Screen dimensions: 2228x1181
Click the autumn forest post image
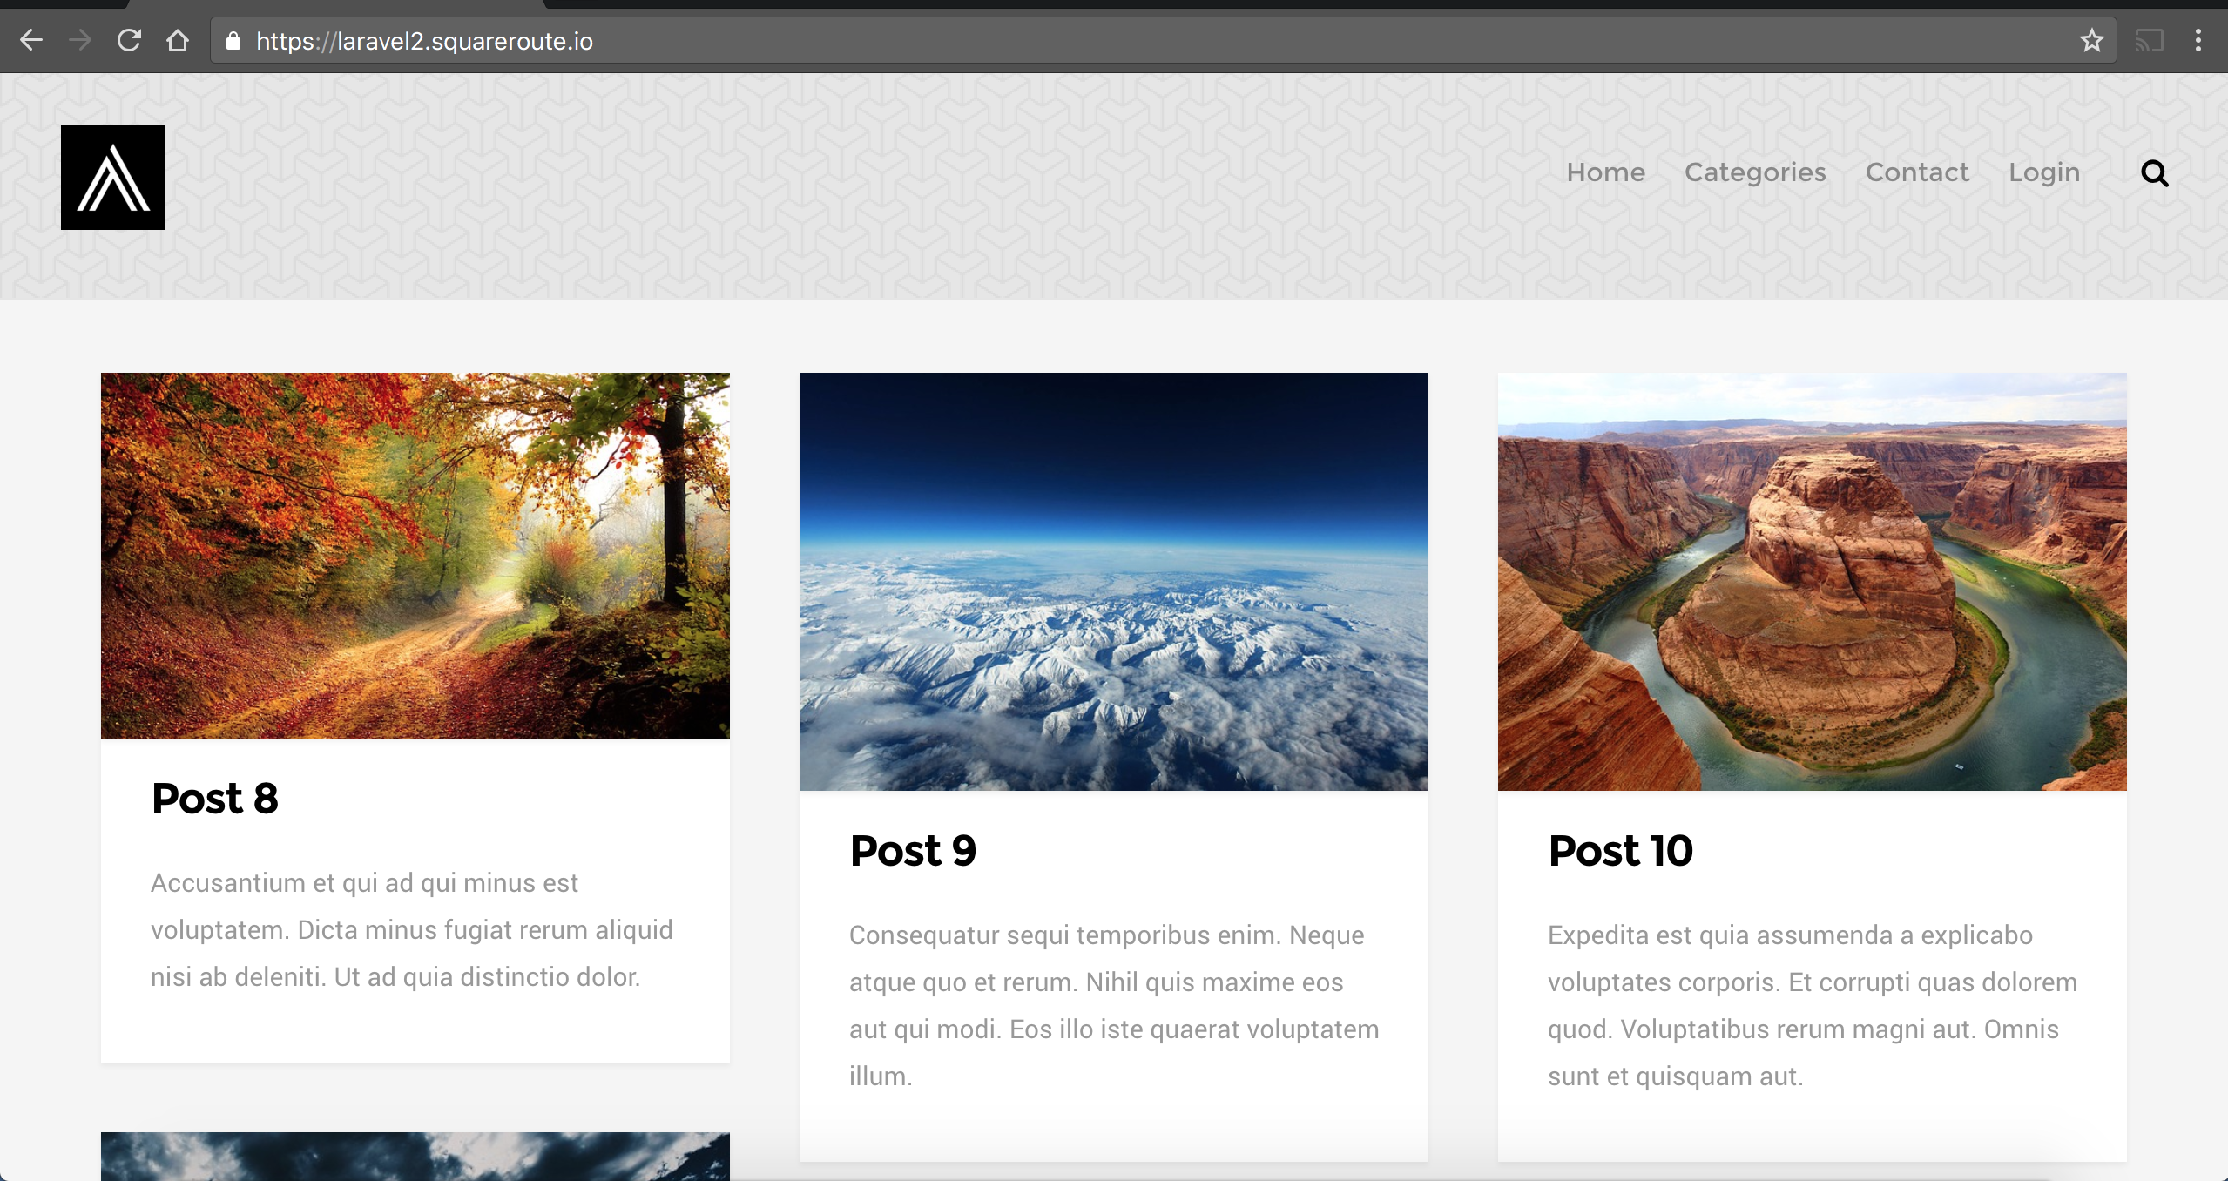click(x=415, y=556)
